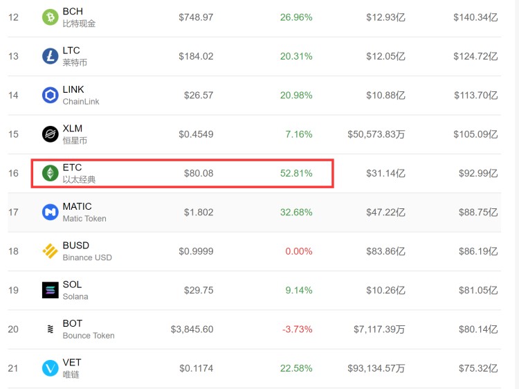Open the SOL coin name link
519x389 pixels.
pyautogui.click(x=72, y=284)
